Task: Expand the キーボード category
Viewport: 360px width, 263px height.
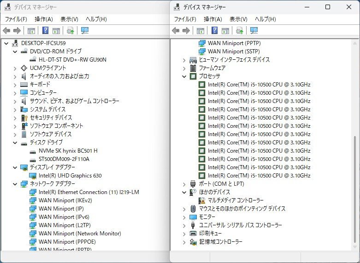Action: pyautogui.click(x=15, y=85)
